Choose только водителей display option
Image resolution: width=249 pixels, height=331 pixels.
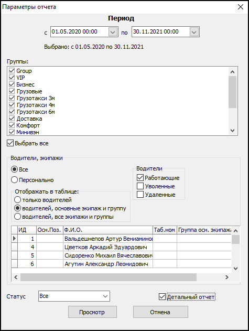point(17,200)
